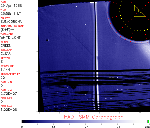Click the 6.144 exposure value
Viewport: 150px width, 128px height.
pyautogui.click(x=5, y=69)
